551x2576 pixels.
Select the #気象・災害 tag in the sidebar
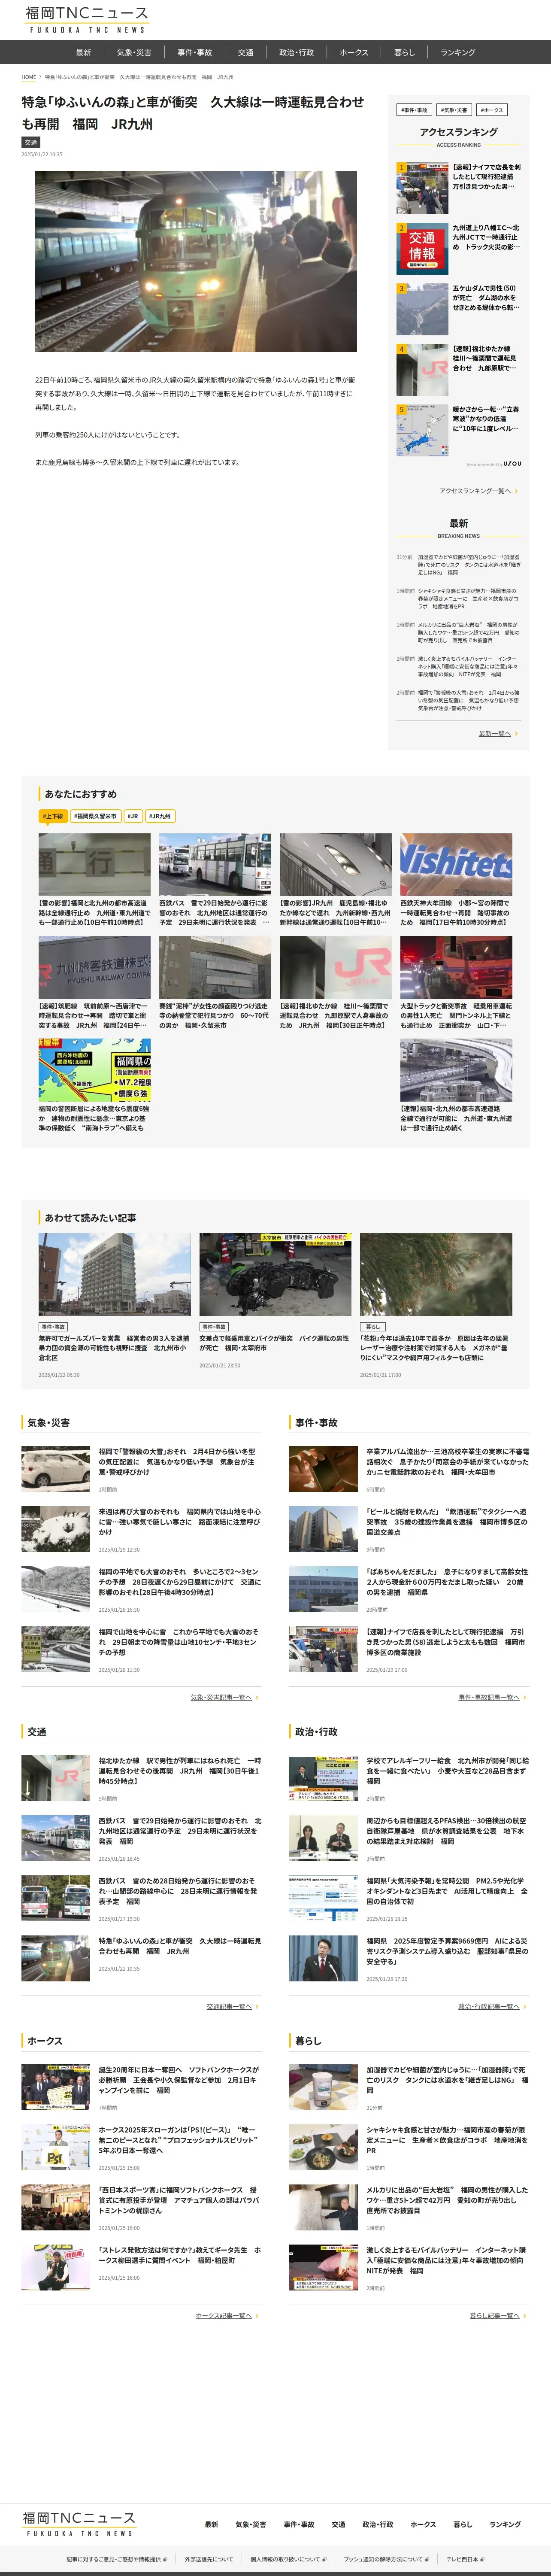(454, 110)
